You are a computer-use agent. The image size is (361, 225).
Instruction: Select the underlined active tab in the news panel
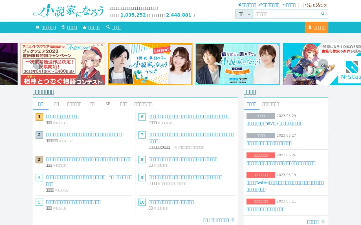click(252, 104)
